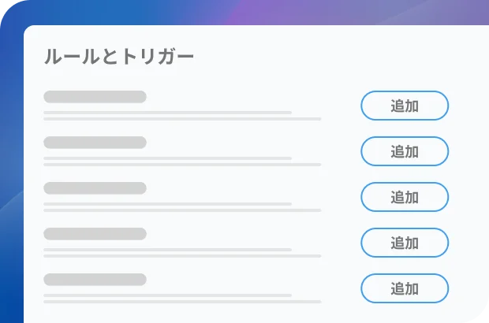Click the 追加 button in the second rule row
This screenshot has width=489, height=323.
tap(405, 151)
